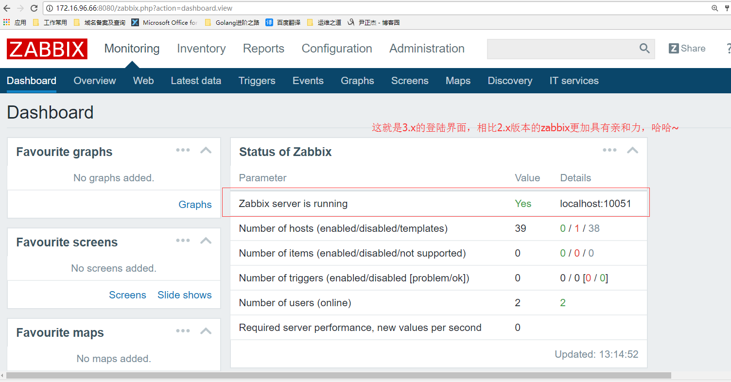Click 'Updated: 13:14:52' timestamp

coord(596,354)
